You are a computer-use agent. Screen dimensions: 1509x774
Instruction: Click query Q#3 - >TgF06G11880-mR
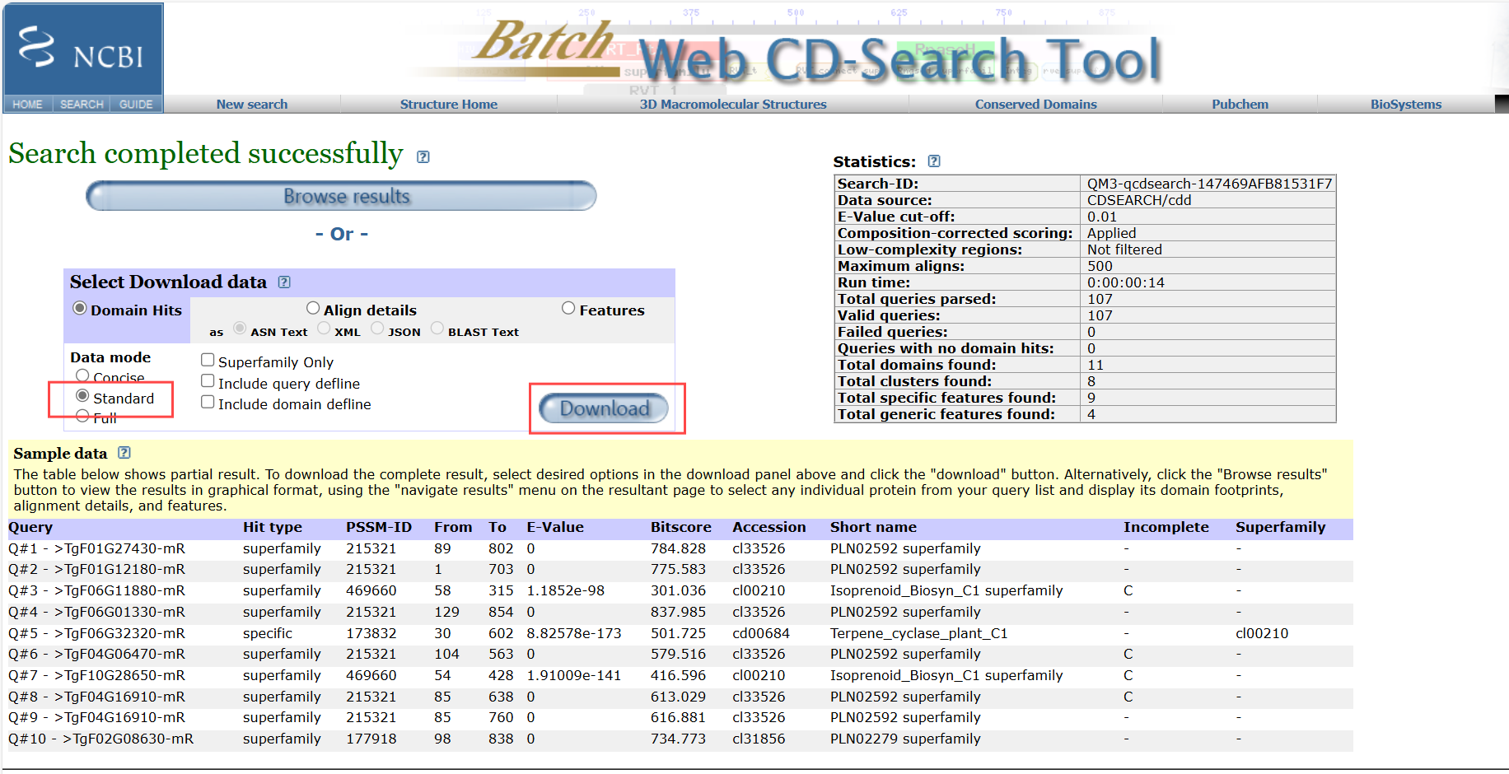coord(97,591)
